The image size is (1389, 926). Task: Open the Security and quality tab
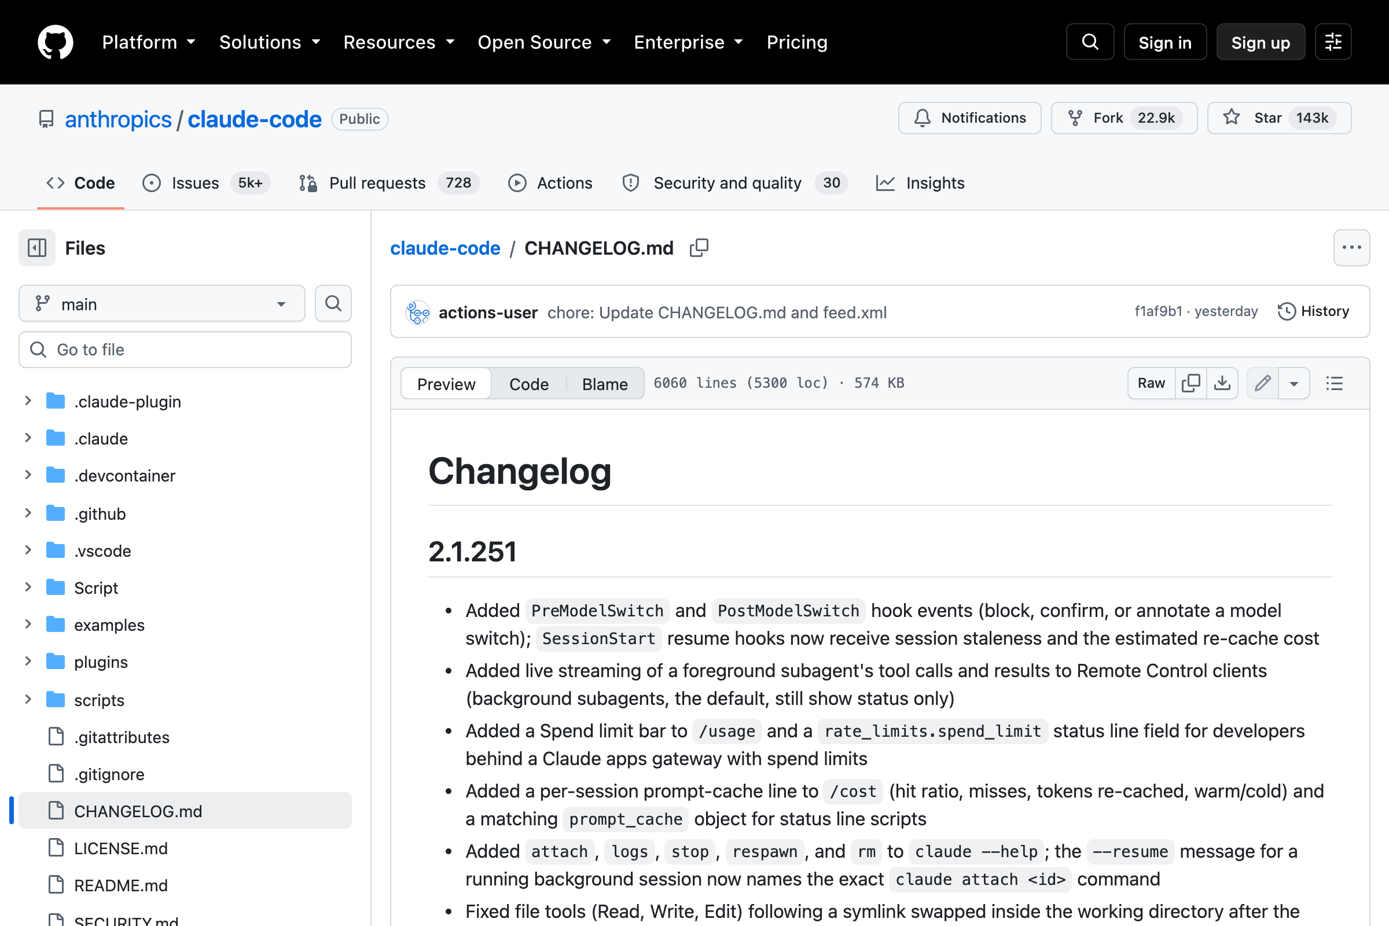pos(734,183)
